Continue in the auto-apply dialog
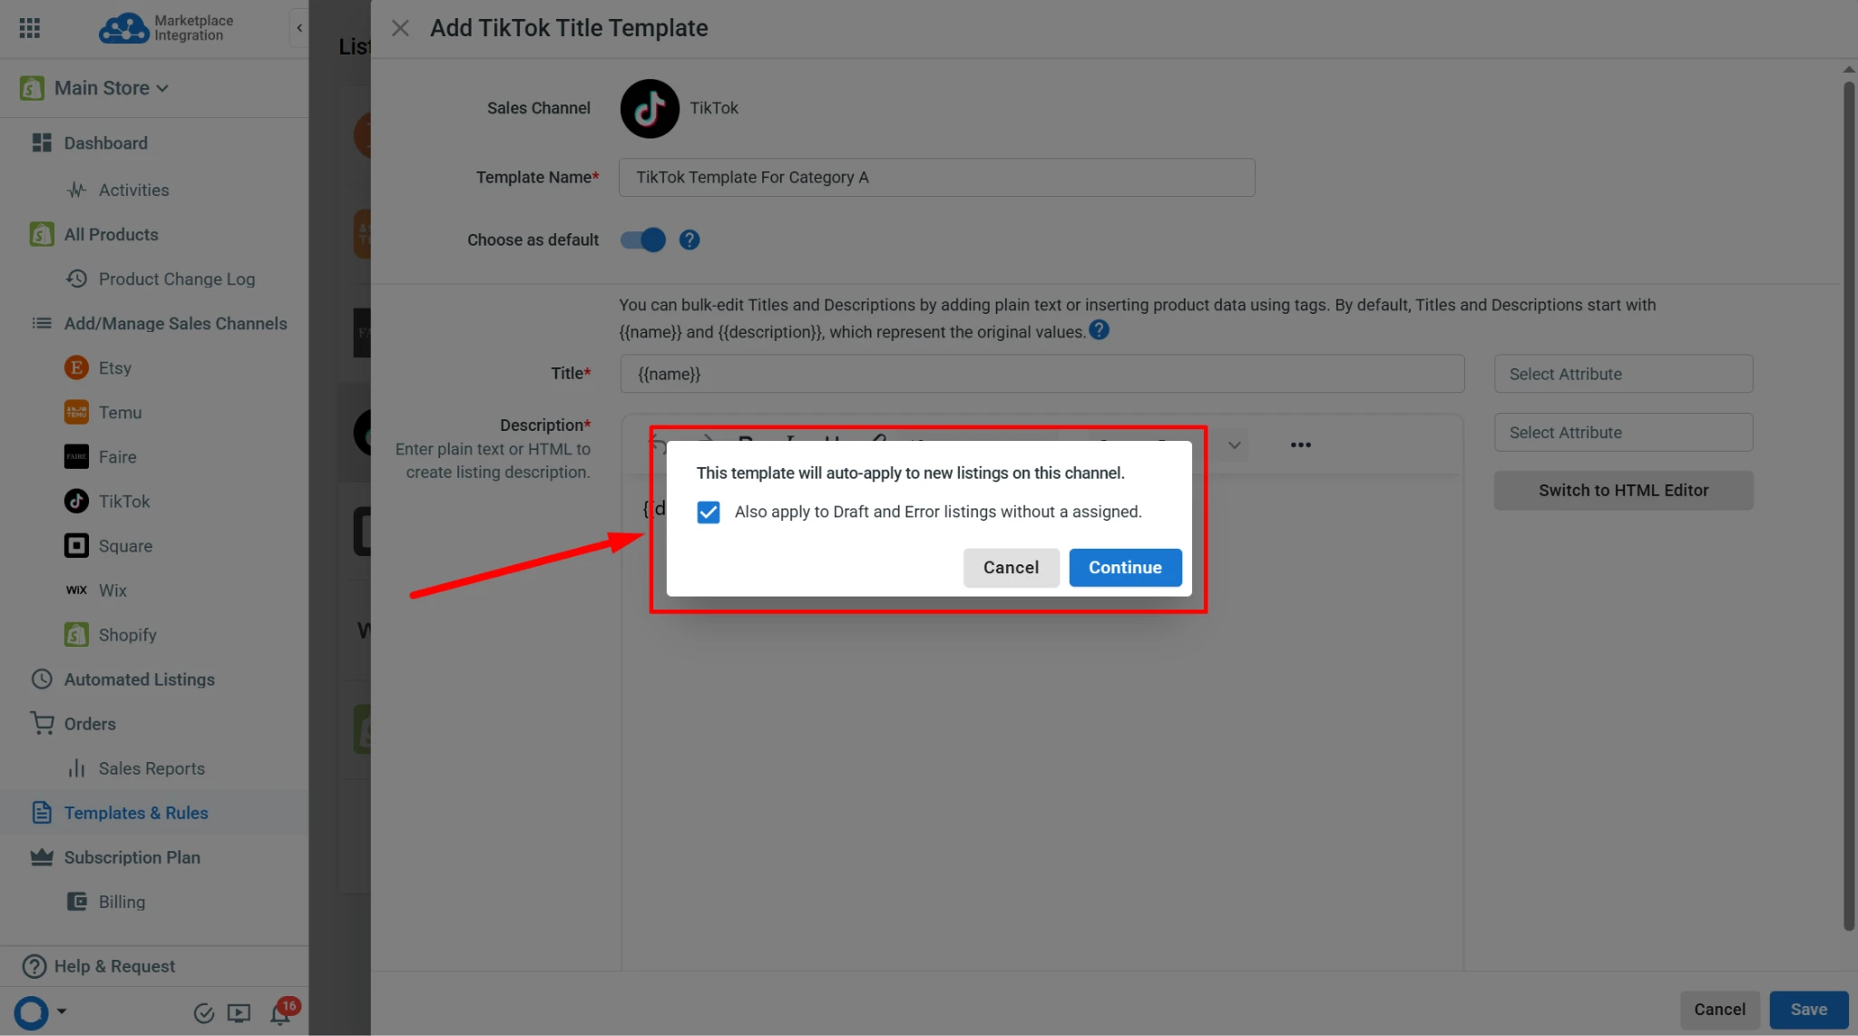This screenshot has width=1858, height=1036. [x=1125, y=568]
